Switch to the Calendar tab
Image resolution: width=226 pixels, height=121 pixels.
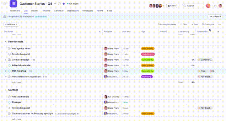coord(59,11)
